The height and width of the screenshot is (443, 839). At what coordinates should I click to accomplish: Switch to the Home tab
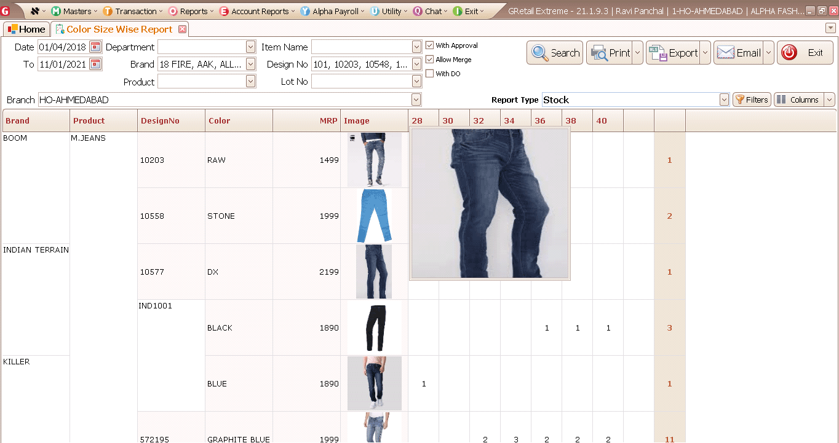click(x=26, y=29)
